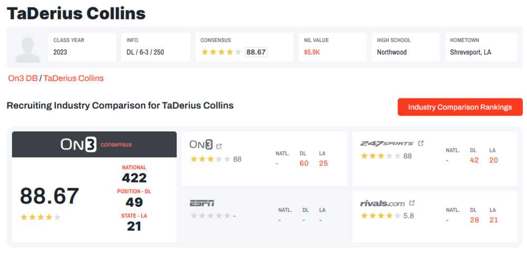Screen dimensions: 527x254
Task: Click the $5.9K NIL value
Action: 313,53
